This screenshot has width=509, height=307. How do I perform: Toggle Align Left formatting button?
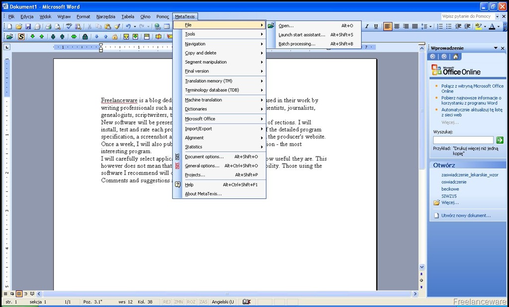[387, 27]
